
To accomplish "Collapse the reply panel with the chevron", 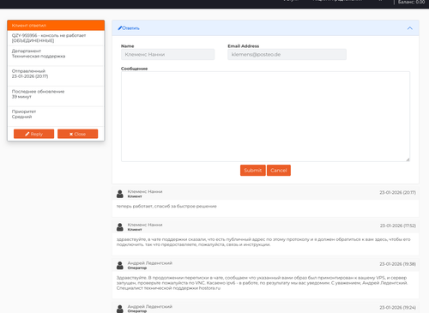I will click(x=409, y=28).
